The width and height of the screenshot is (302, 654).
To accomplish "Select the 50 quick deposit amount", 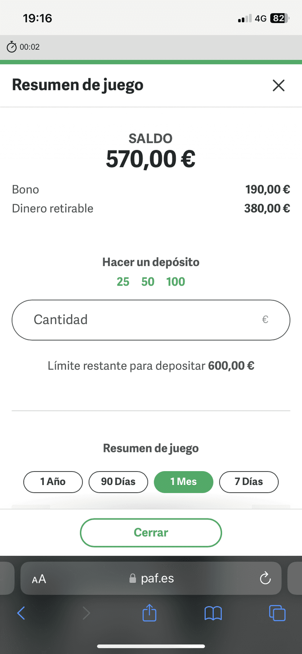I will pos(148,281).
